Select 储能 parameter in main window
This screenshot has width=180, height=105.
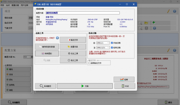click(18, 90)
